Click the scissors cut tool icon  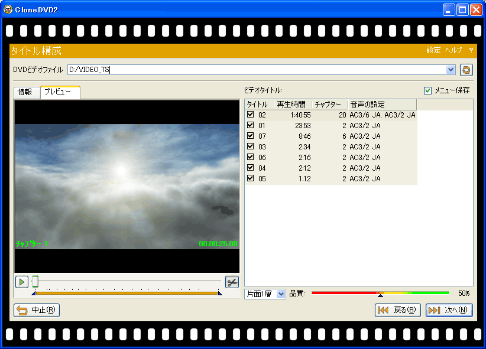(x=232, y=282)
